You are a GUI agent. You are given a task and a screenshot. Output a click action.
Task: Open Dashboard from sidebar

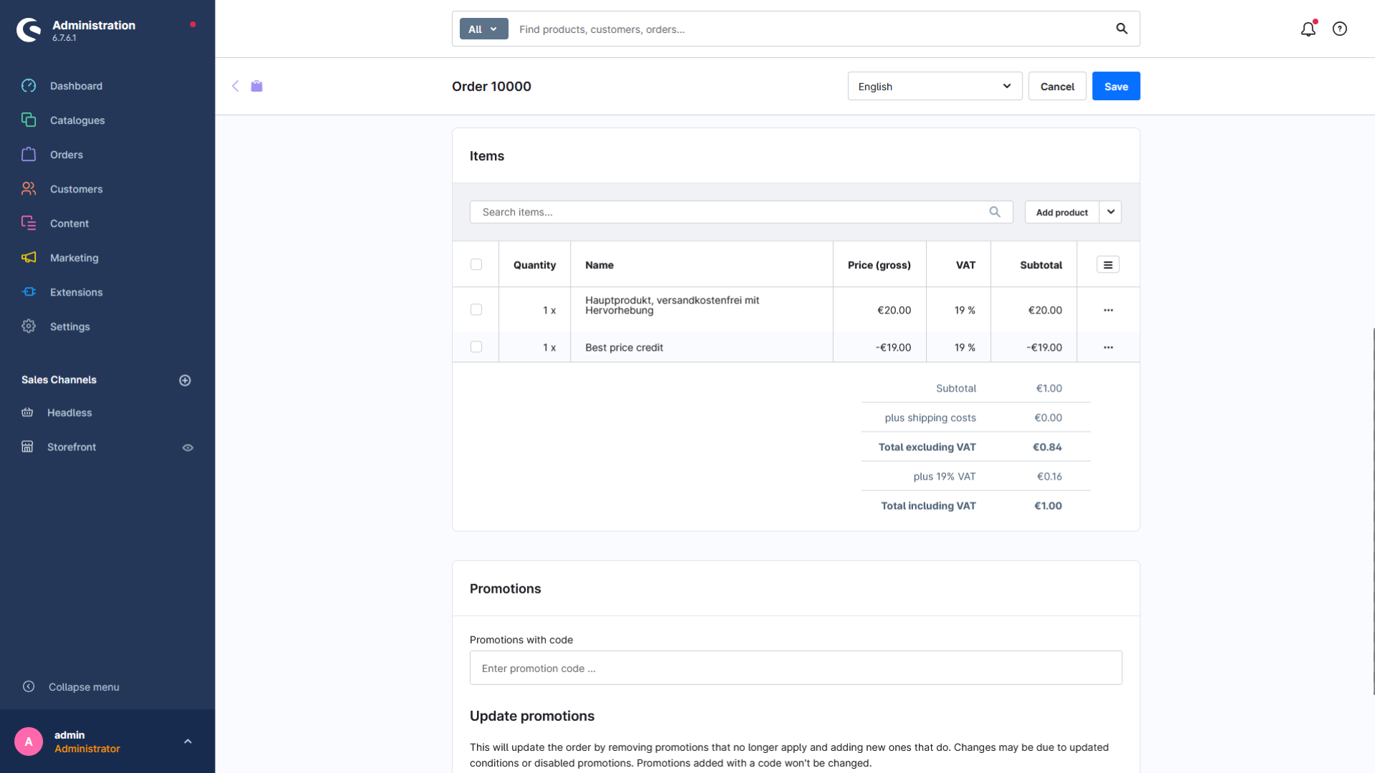coord(76,86)
